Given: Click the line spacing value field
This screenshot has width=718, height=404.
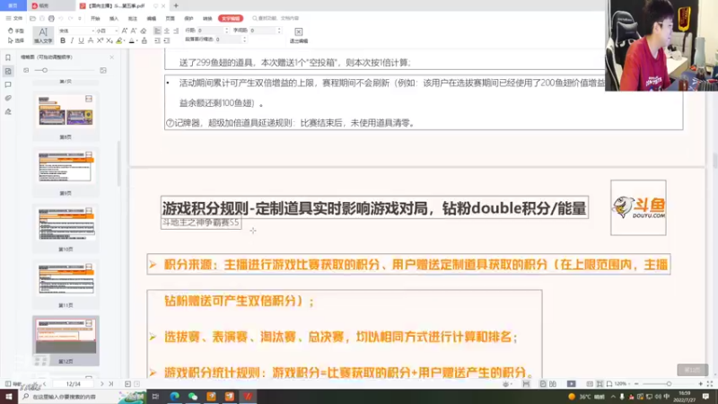Looking at the screenshot, I should pyautogui.click(x=210, y=31).
